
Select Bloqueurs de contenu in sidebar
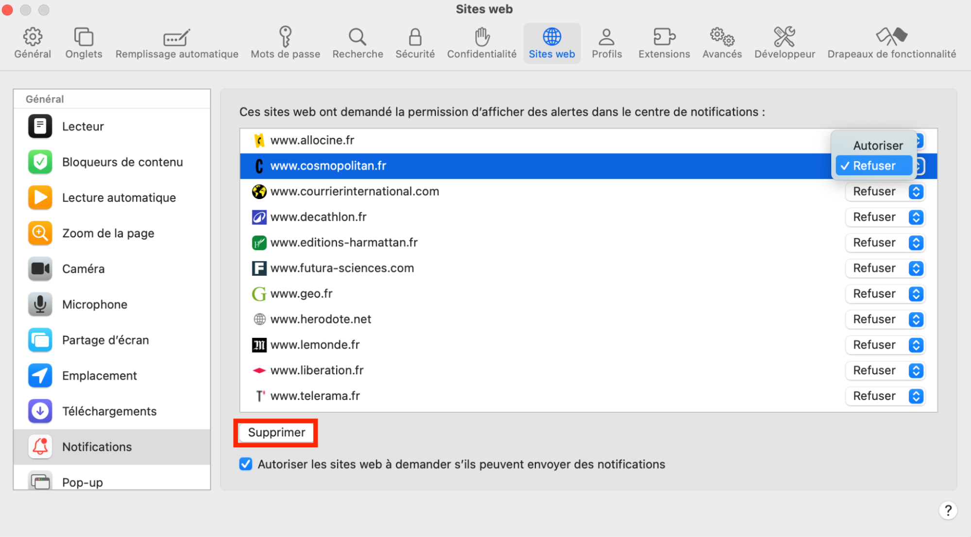(112, 162)
